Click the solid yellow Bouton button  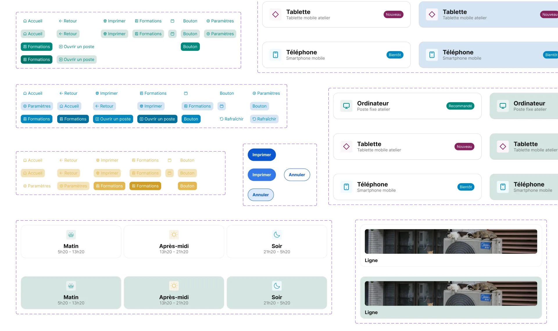point(187,186)
